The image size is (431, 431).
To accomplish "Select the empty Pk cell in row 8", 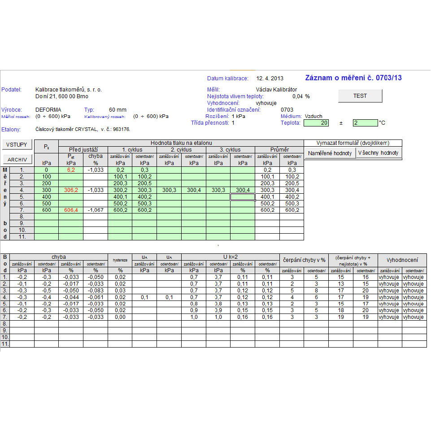I will 47,217.
